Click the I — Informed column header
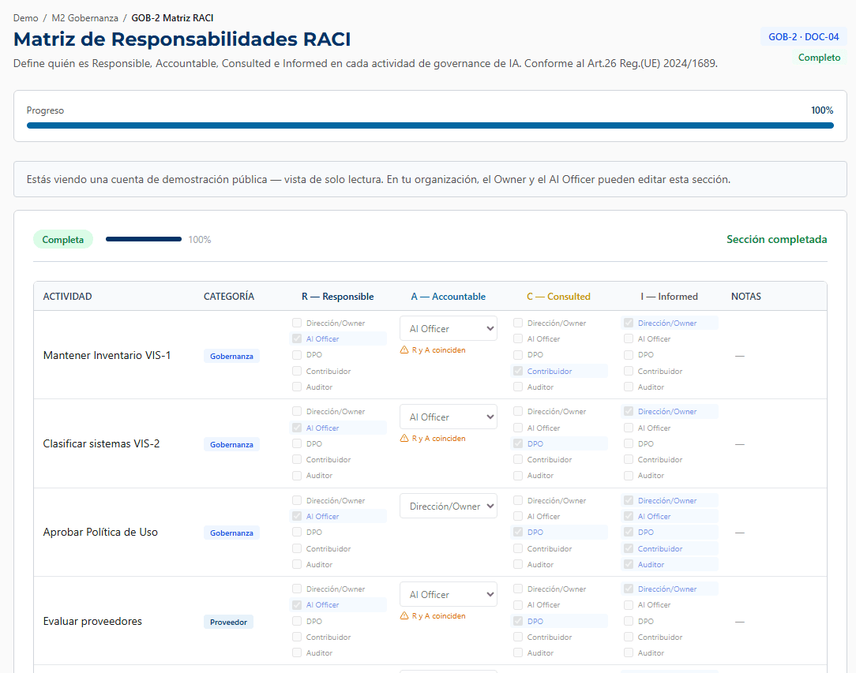Image resolution: width=856 pixels, height=673 pixels. pyautogui.click(x=670, y=297)
